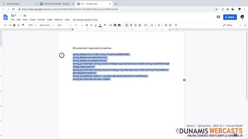
Task: Open the Arial font dropdown
Action: (64, 25)
